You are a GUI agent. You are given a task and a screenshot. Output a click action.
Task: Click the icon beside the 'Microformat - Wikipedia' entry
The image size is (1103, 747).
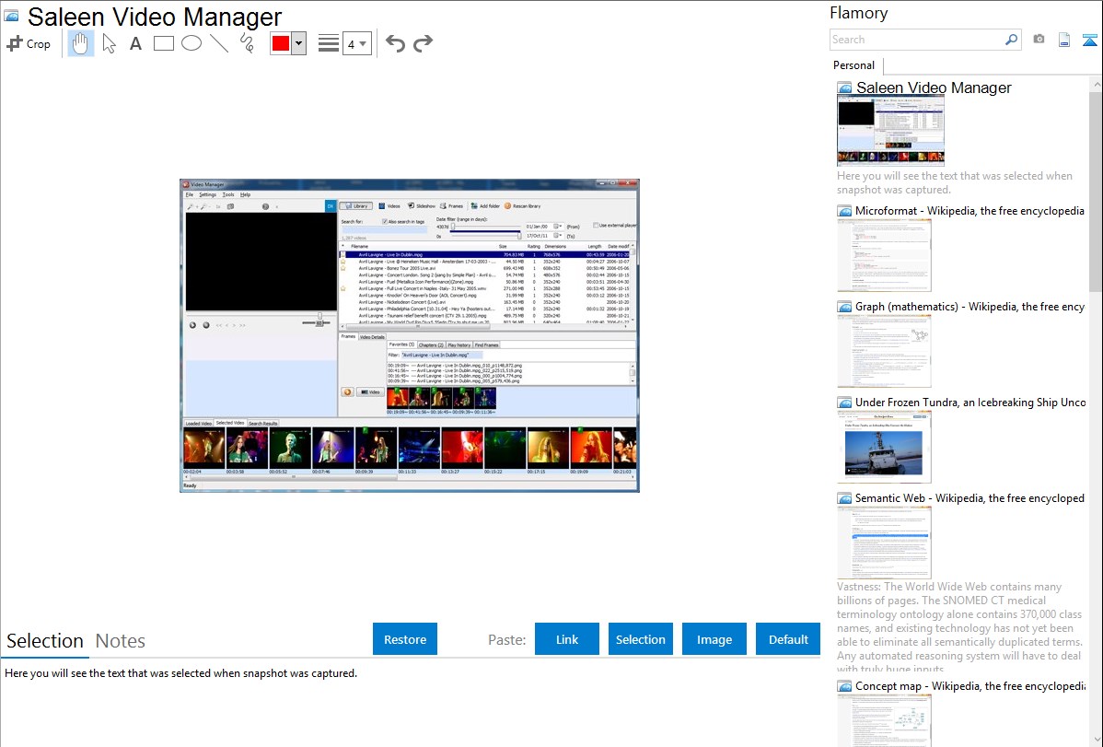(844, 211)
